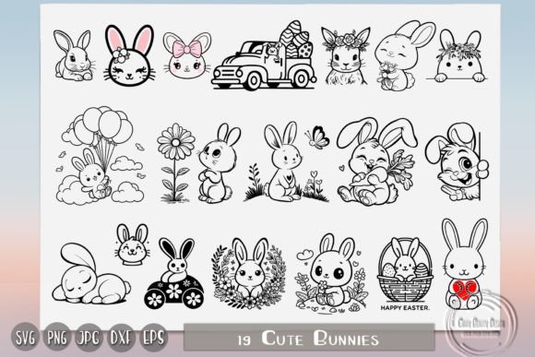Click the DXF format badge
This screenshot has height=357, width=535.
[121, 339]
